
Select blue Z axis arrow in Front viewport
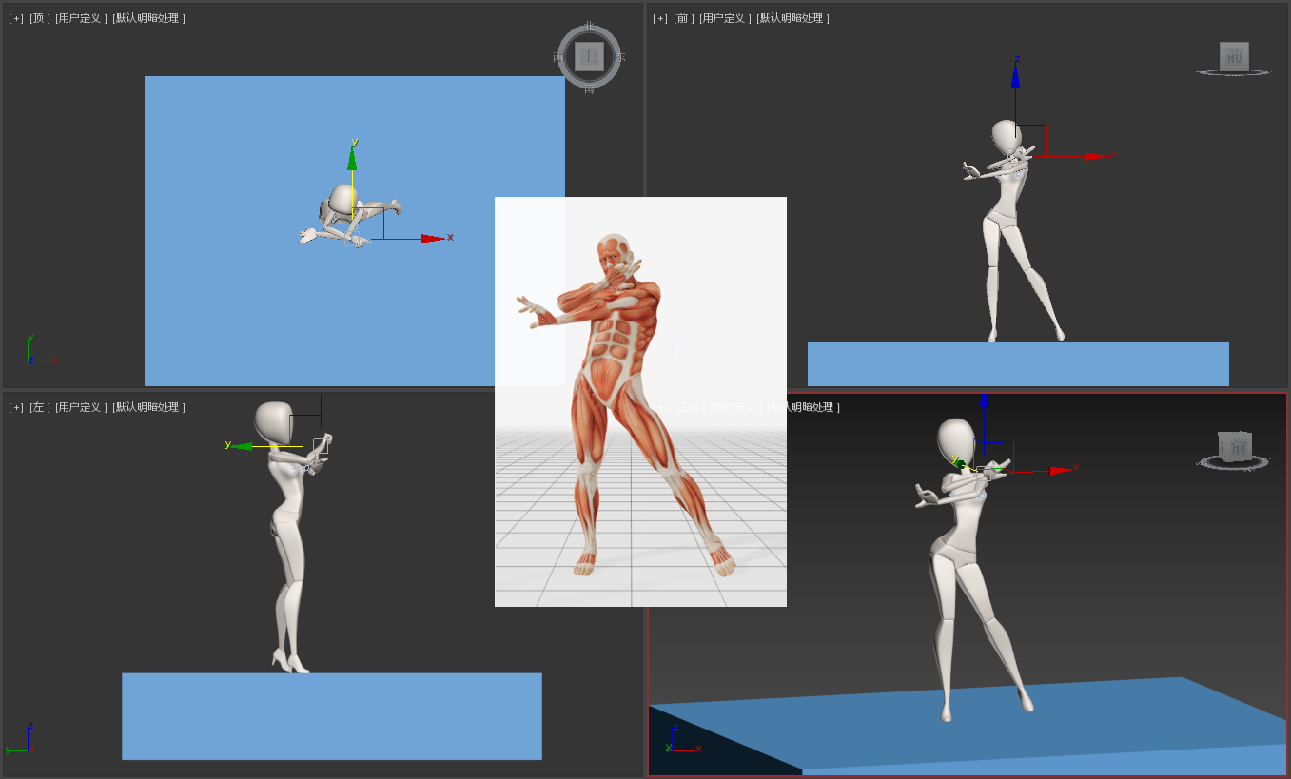click(x=1015, y=75)
